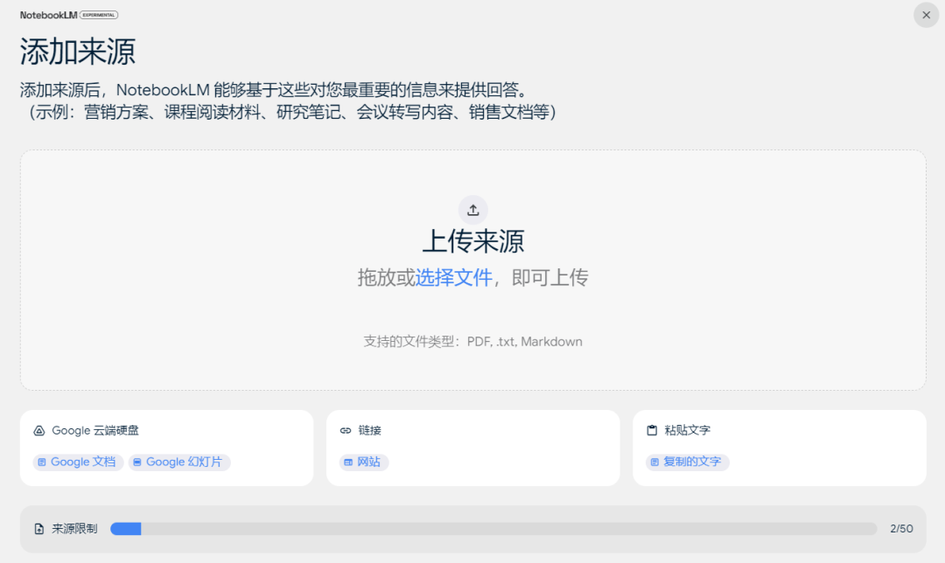The height and width of the screenshot is (563, 945).
Task: Click the 上传来源 heading
Action: pyautogui.click(x=472, y=241)
